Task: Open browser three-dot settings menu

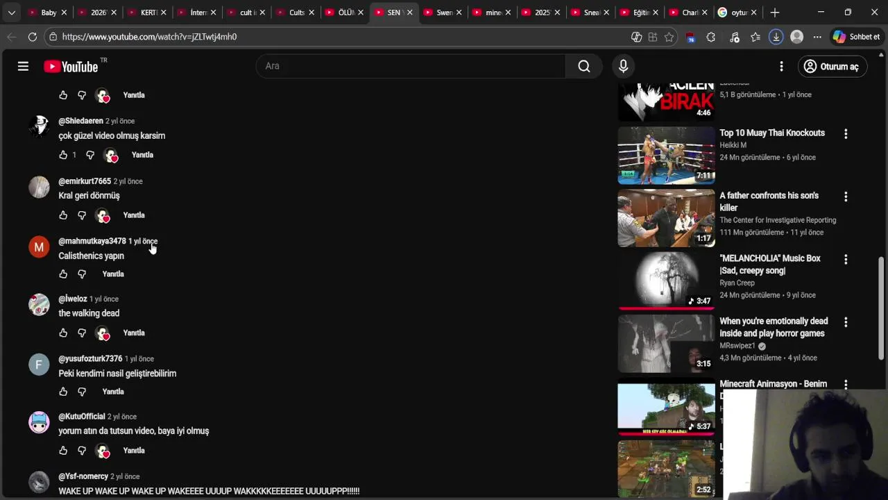Action: (x=817, y=37)
